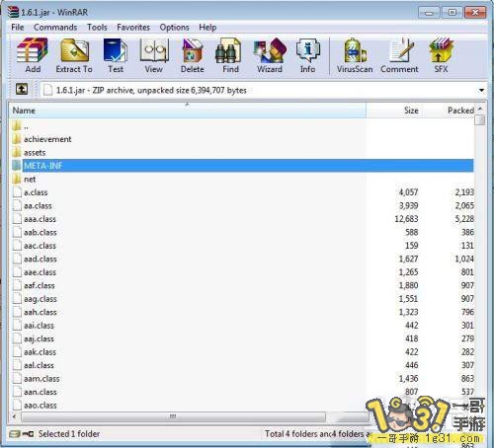Open the View toolbar icon

point(154,50)
